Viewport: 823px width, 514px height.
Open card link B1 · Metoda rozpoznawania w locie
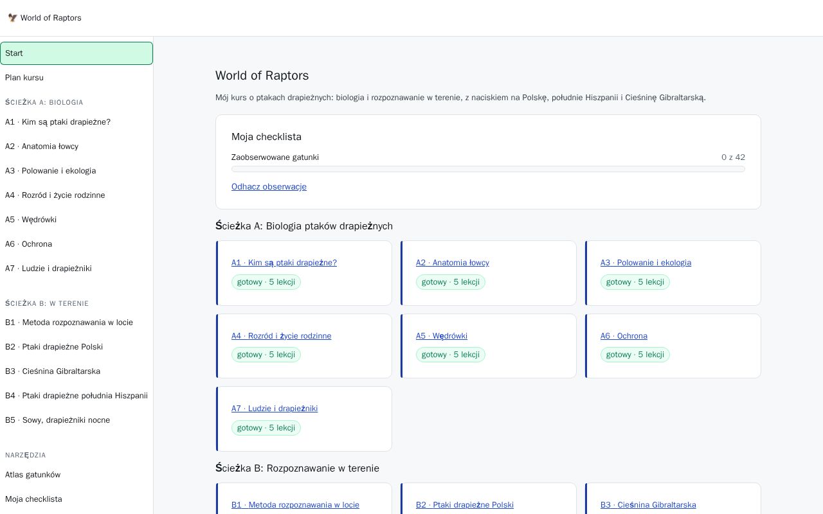pos(295,505)
